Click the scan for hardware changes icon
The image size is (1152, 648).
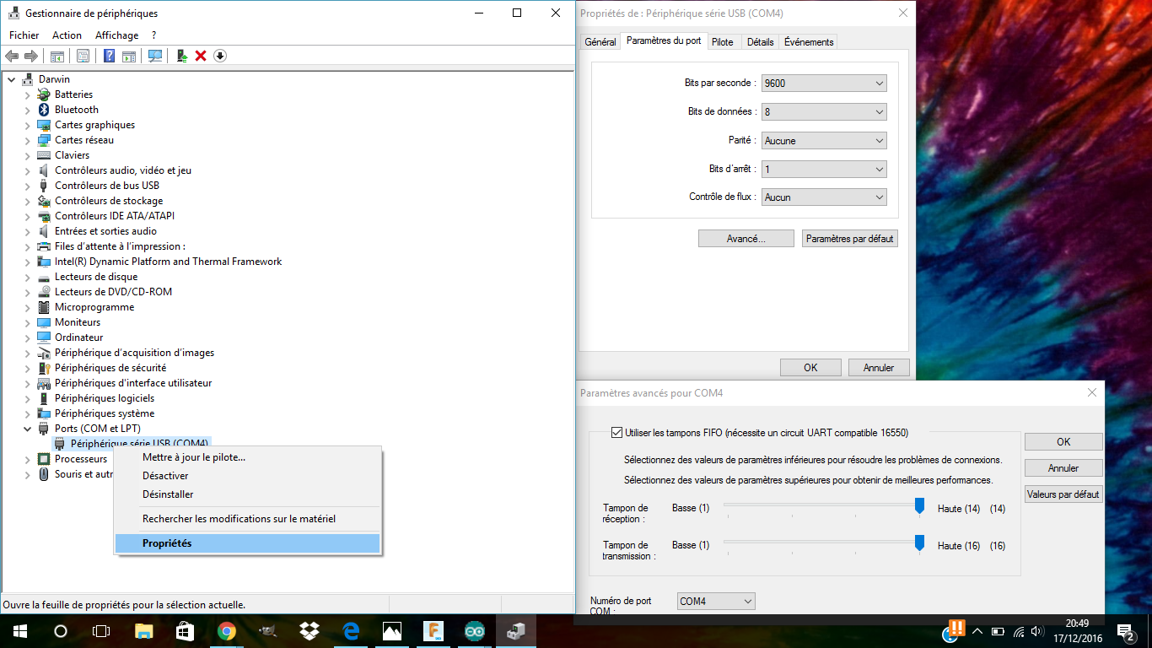click(154, 56)
